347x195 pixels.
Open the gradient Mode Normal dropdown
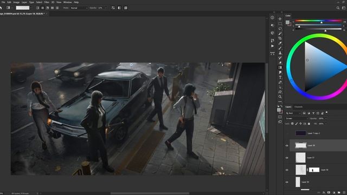click(79, 8)
